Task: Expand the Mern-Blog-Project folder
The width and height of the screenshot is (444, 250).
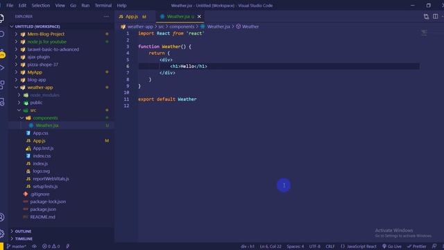Action: (46, 34)
